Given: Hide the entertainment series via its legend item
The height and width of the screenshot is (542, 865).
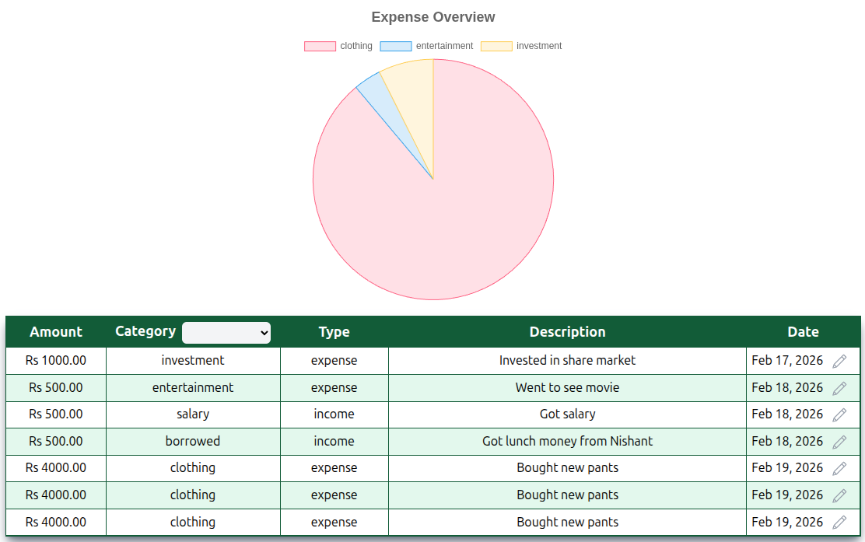Looking at the screenshot, I should 426,46.
